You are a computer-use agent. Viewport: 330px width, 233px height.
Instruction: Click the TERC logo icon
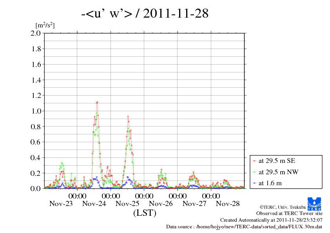coord(314,204)
